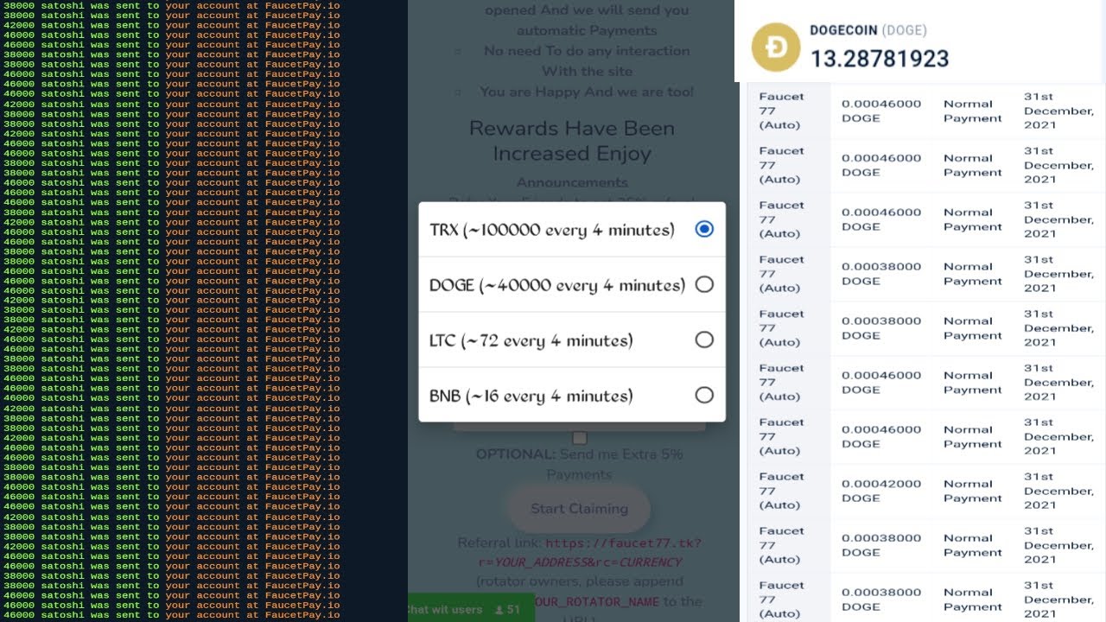Pick the LTC radio option
1106x622 pixels.
coord(704,340)
